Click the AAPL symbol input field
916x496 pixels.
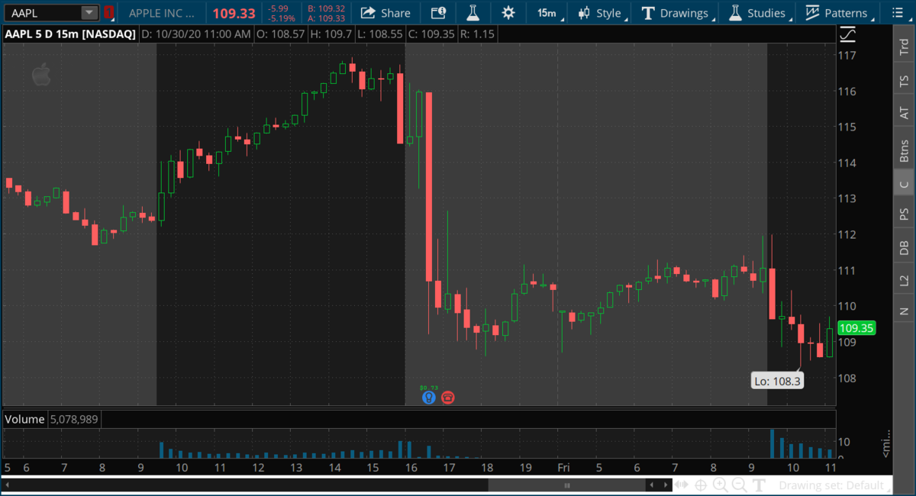[43, 12]
